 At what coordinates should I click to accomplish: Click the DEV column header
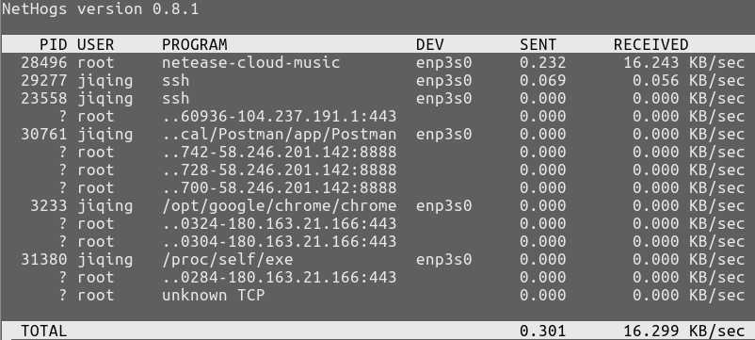[430, 45]
